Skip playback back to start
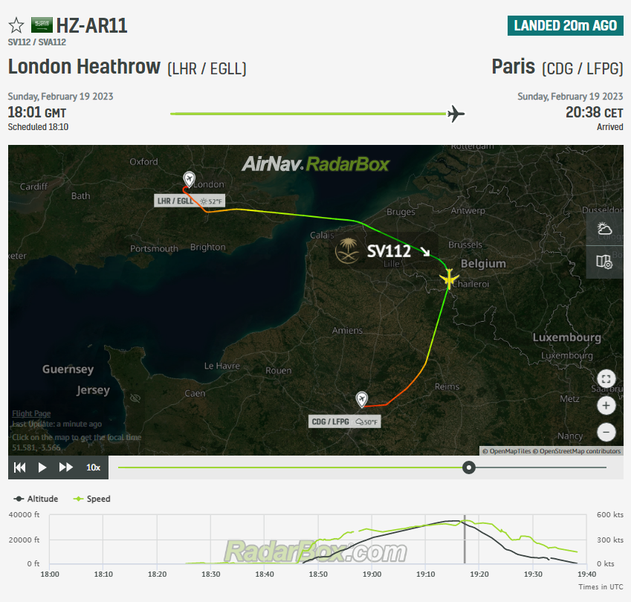Viewport: 631px width, 602px height. click(20, 467)
